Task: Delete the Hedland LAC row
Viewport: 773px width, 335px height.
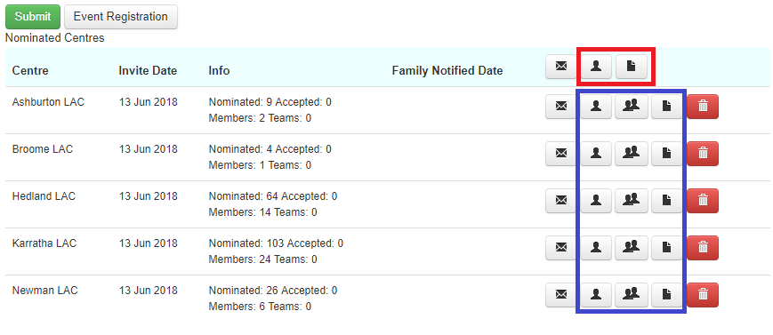Action: 703,201
